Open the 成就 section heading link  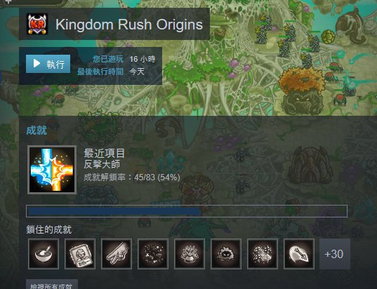(x=37, y=130)
